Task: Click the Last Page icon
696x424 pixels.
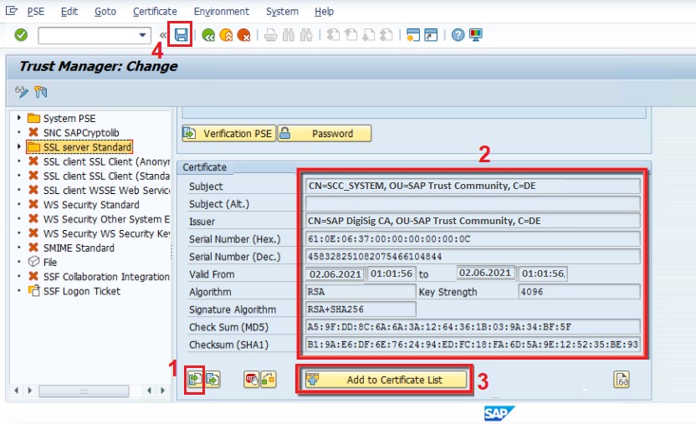Action: pyautogui.click(x=386, y=34)
